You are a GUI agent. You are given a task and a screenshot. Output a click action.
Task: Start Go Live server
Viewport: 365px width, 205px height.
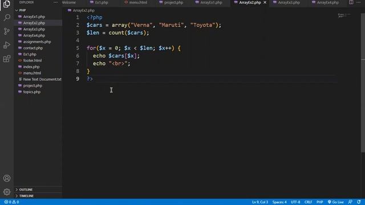pyautogui.click(x=336, y=202)
